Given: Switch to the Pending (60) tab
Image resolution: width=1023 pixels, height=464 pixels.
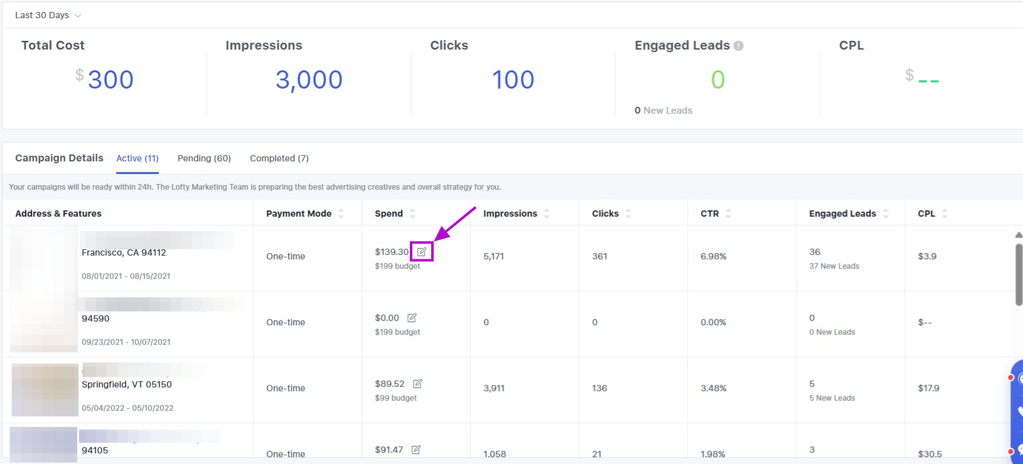Looking at the screenshot, I should point(204,158).
